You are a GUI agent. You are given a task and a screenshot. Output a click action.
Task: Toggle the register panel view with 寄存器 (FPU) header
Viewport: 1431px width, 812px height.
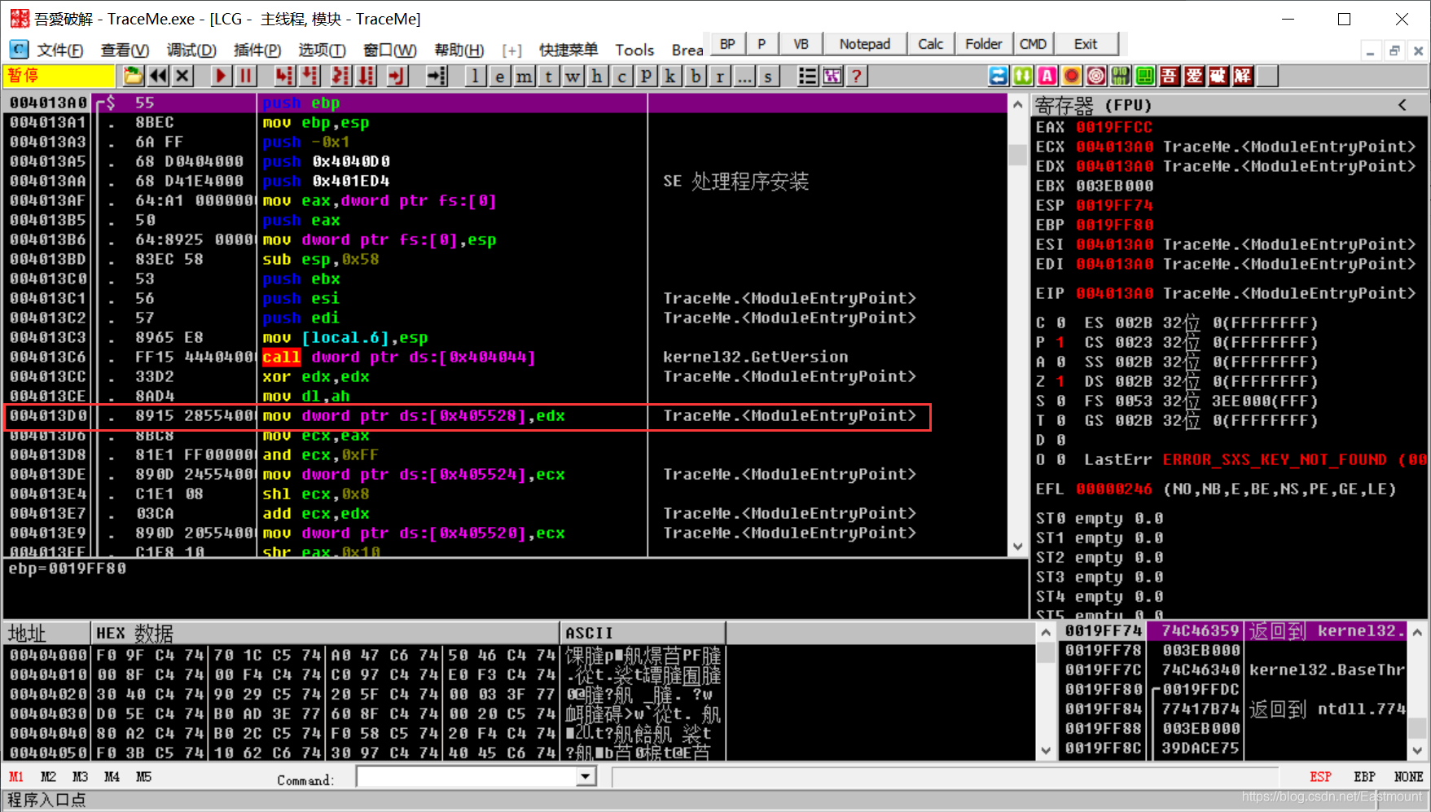[1094, 106]
